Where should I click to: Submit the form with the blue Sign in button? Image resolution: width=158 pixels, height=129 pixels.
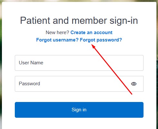coord(79,110)
